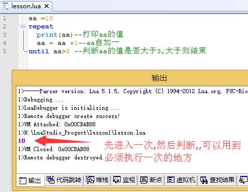248x192 pixels.
Task: Click the comment '--打印aa的值'
Action: (x=99, y=34)
